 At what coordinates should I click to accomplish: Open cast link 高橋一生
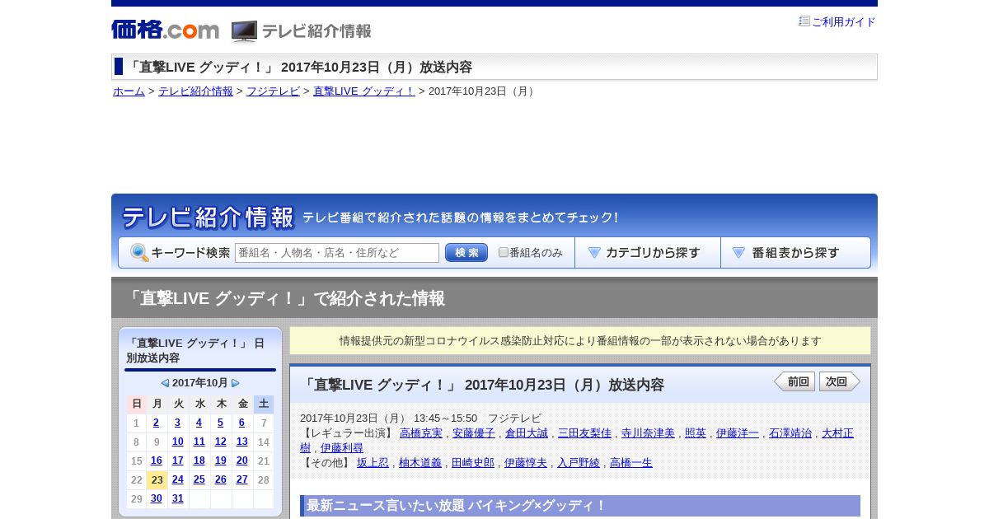pyautogui.click(x=631, y=463)
